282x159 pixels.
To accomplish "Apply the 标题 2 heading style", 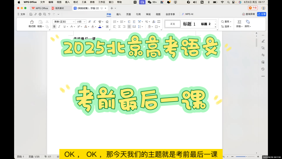I will click(206, 24).
